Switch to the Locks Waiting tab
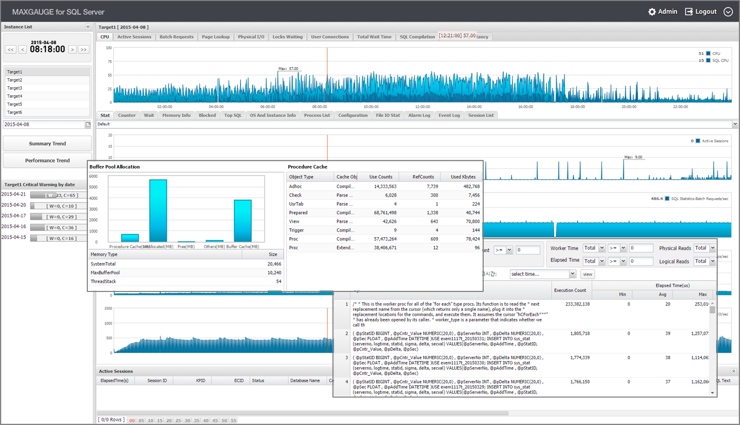The image size is (740, 425). tap(287, 37)
